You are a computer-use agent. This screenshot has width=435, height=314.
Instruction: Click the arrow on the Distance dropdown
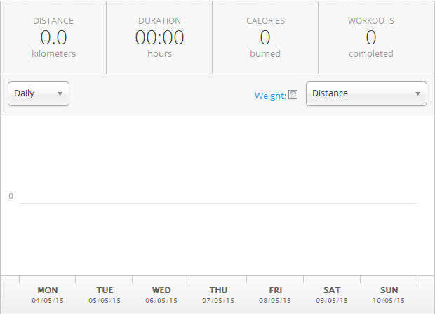418,93
